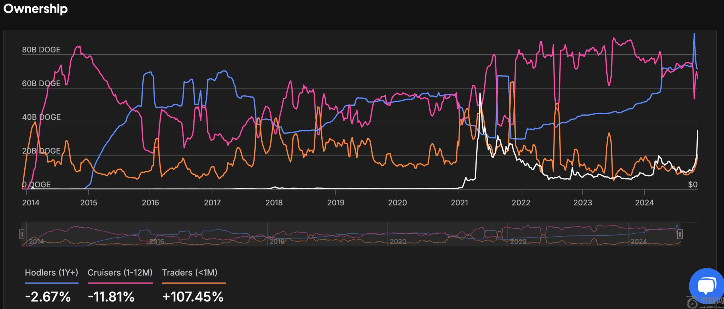Click the 2020 marker in range navigator
This screenshot has height=309, width=724.
pos(398,241)
